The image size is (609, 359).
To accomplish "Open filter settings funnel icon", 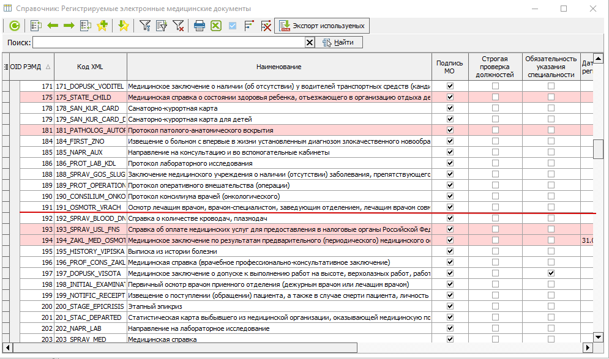I will [145, 26].
